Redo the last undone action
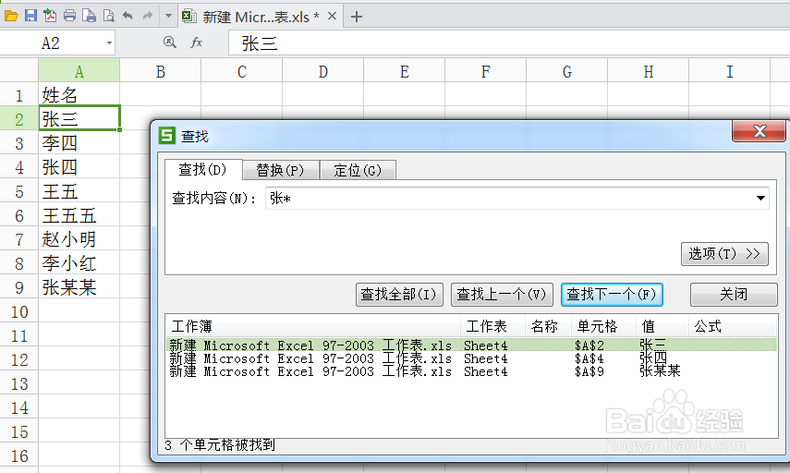790x473 pixels. (147, 16)
